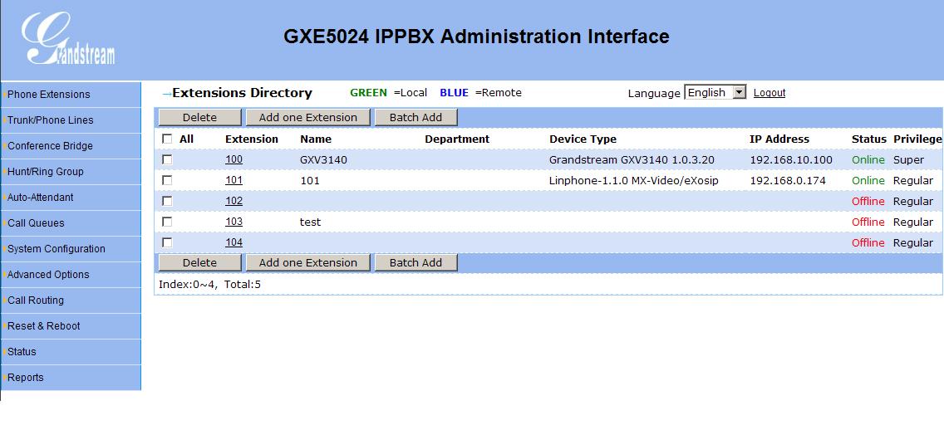
Task: Click Offline status of extension 102
Action: point(868,201)
